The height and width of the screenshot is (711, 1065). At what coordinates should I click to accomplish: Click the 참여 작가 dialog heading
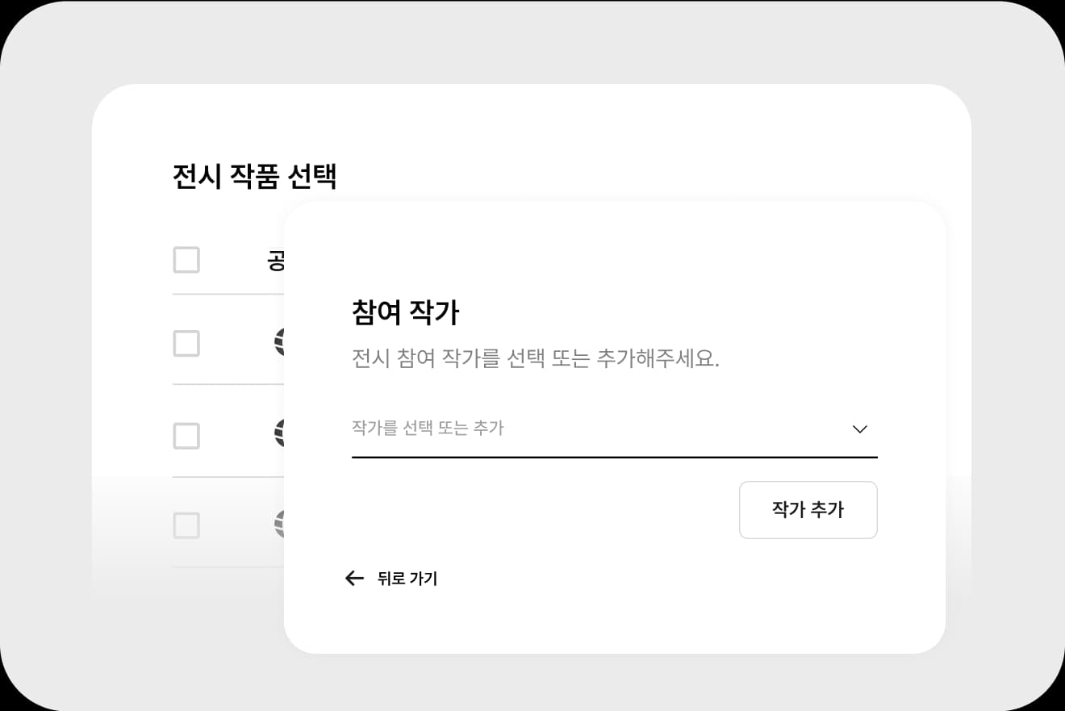[x=405, y=312]
